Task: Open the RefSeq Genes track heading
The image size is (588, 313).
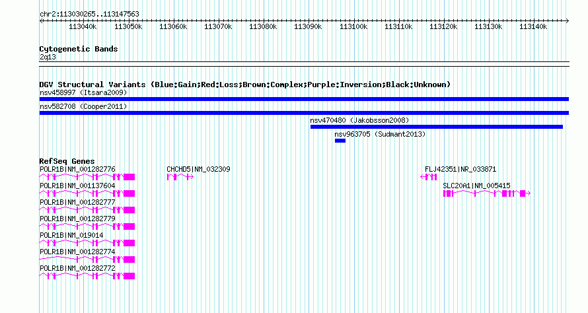Action: tap(67, 161)
